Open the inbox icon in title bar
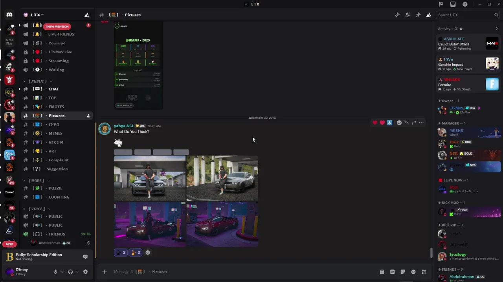 coord(453,4)
